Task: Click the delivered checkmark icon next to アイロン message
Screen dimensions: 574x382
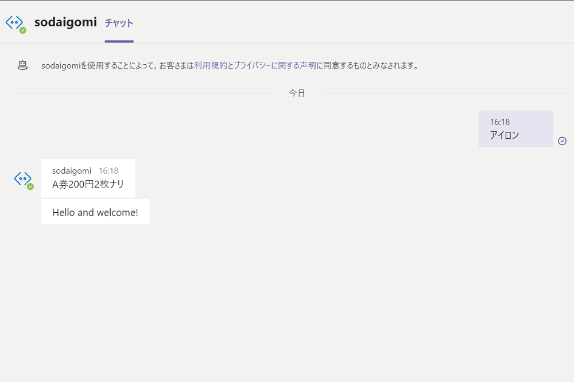Action: (562, 141)
